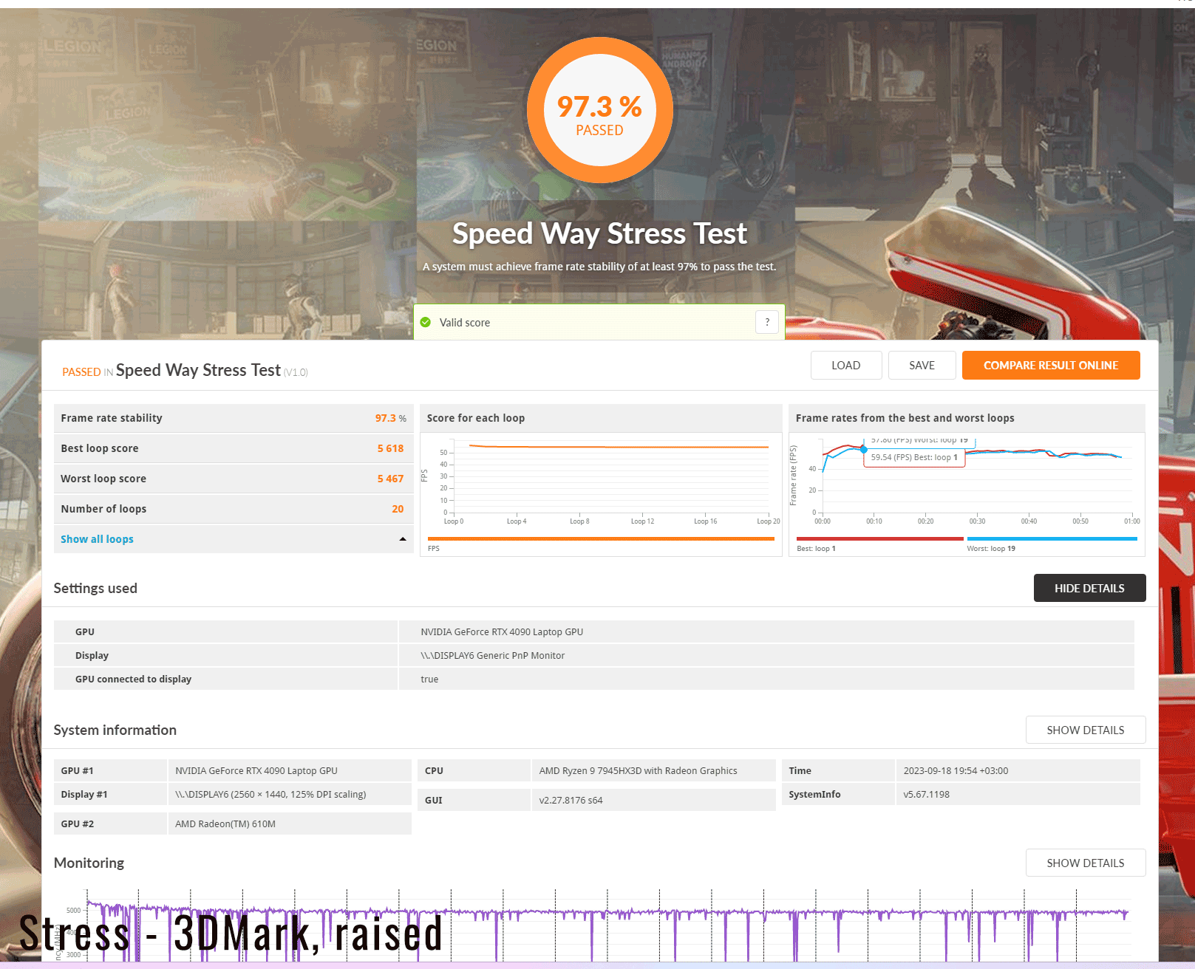Click the SAVE button

click(x=922, y=365)
